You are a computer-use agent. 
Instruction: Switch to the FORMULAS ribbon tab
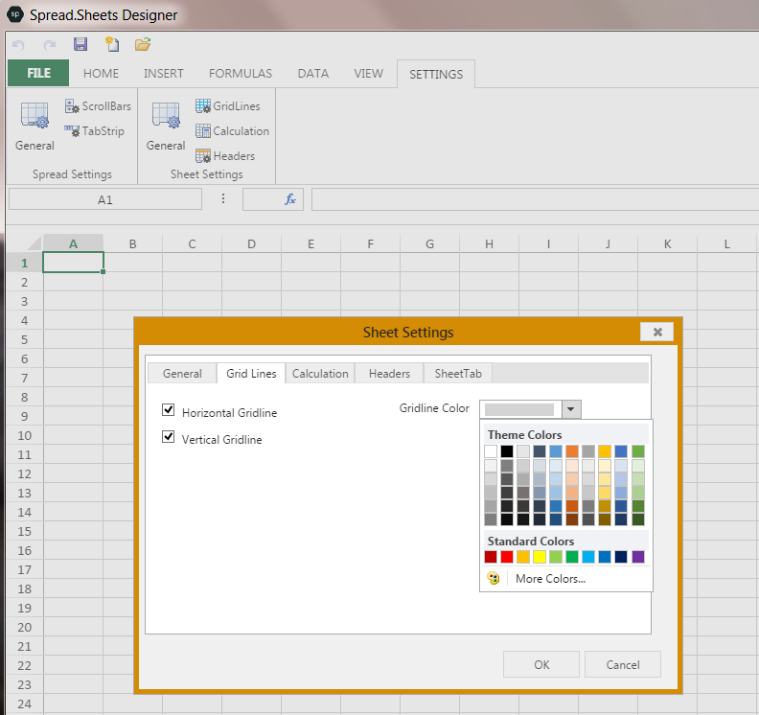click(x=241, y=74)
